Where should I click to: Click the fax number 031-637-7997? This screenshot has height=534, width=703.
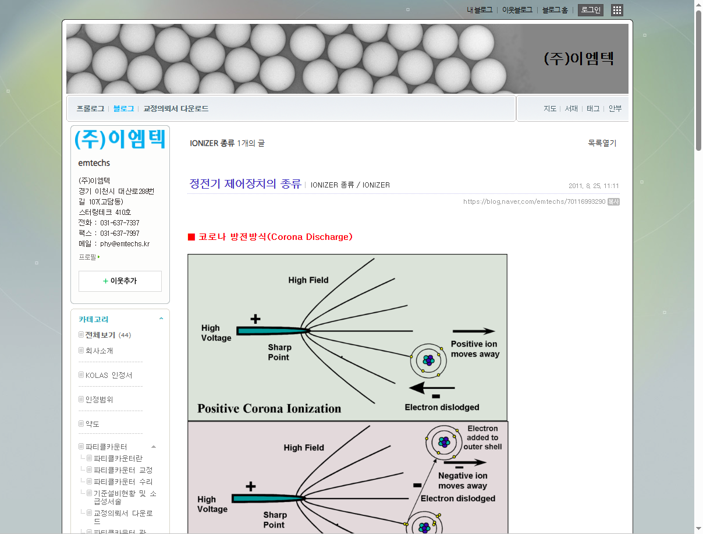pyautogui.click(x=120, y=234)
